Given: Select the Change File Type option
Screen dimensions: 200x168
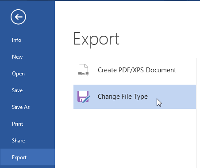Looking at the screenshot, I should [x=135, y=97].
